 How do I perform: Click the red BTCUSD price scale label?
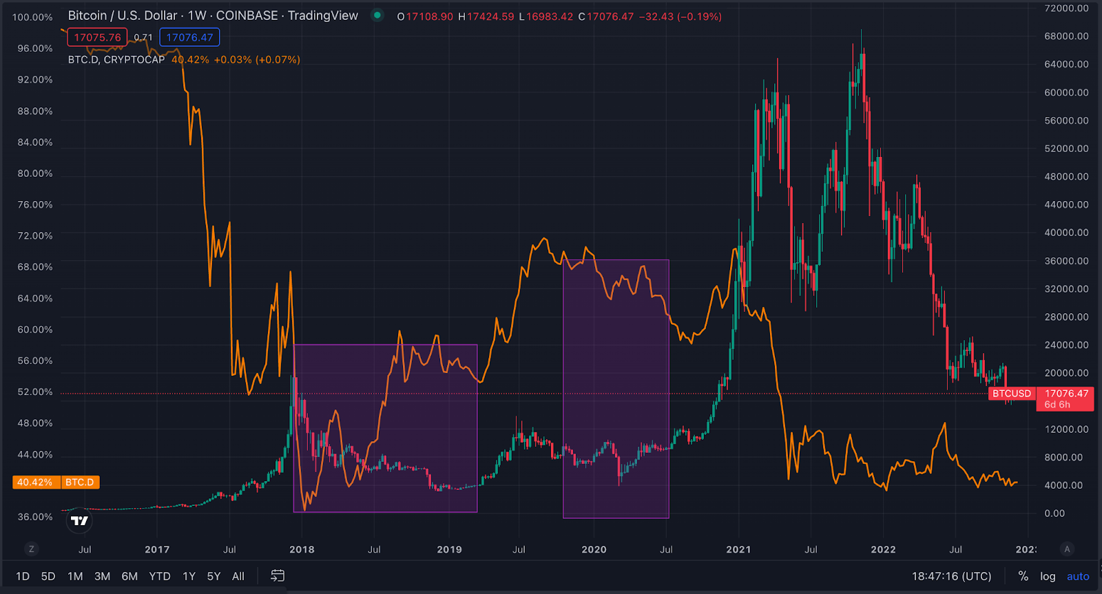tap(1012, 394)
